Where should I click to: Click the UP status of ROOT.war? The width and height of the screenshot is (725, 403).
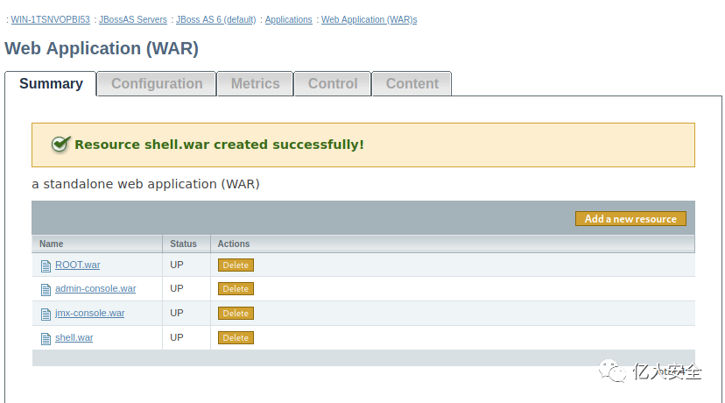(x=177, y=265)
